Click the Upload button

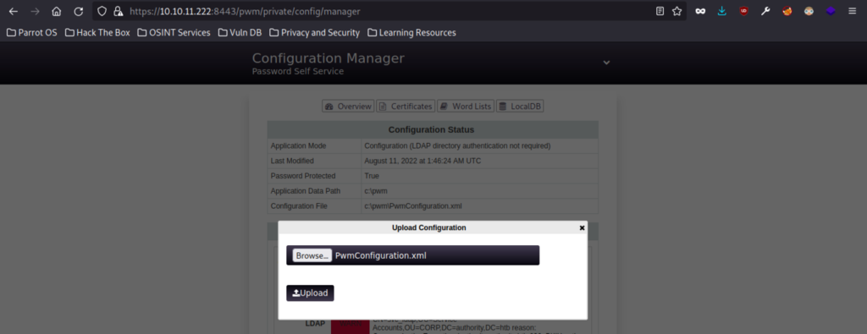click(x=310, y=293)
